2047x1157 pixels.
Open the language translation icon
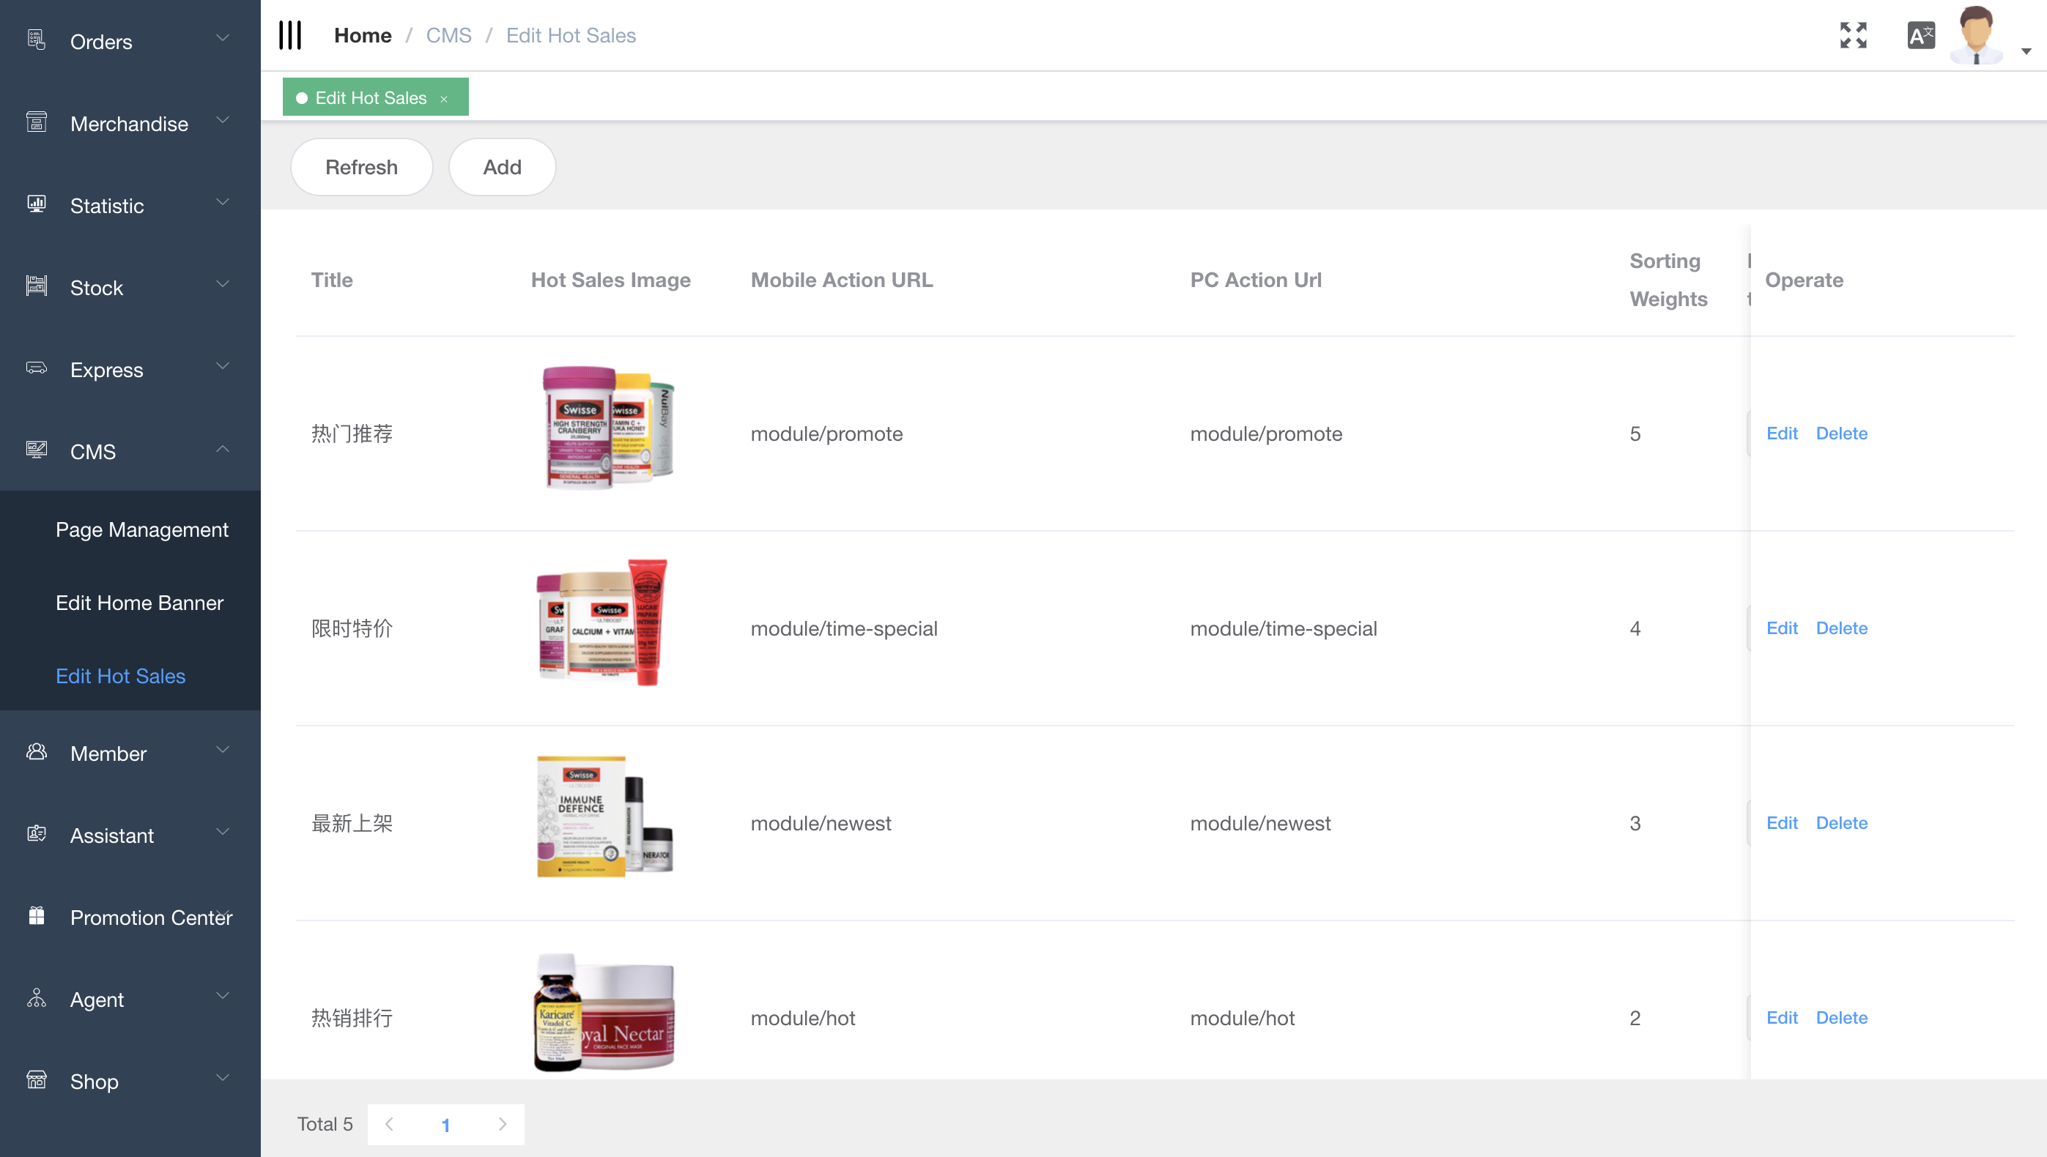1920,36
